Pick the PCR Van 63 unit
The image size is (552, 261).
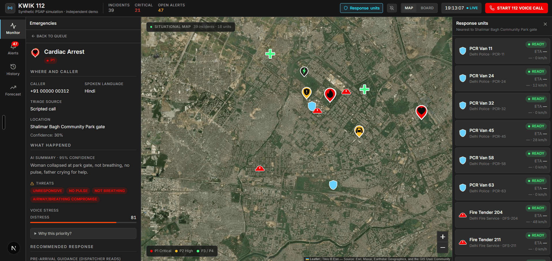pyautogui.click(x=502, y=188)
